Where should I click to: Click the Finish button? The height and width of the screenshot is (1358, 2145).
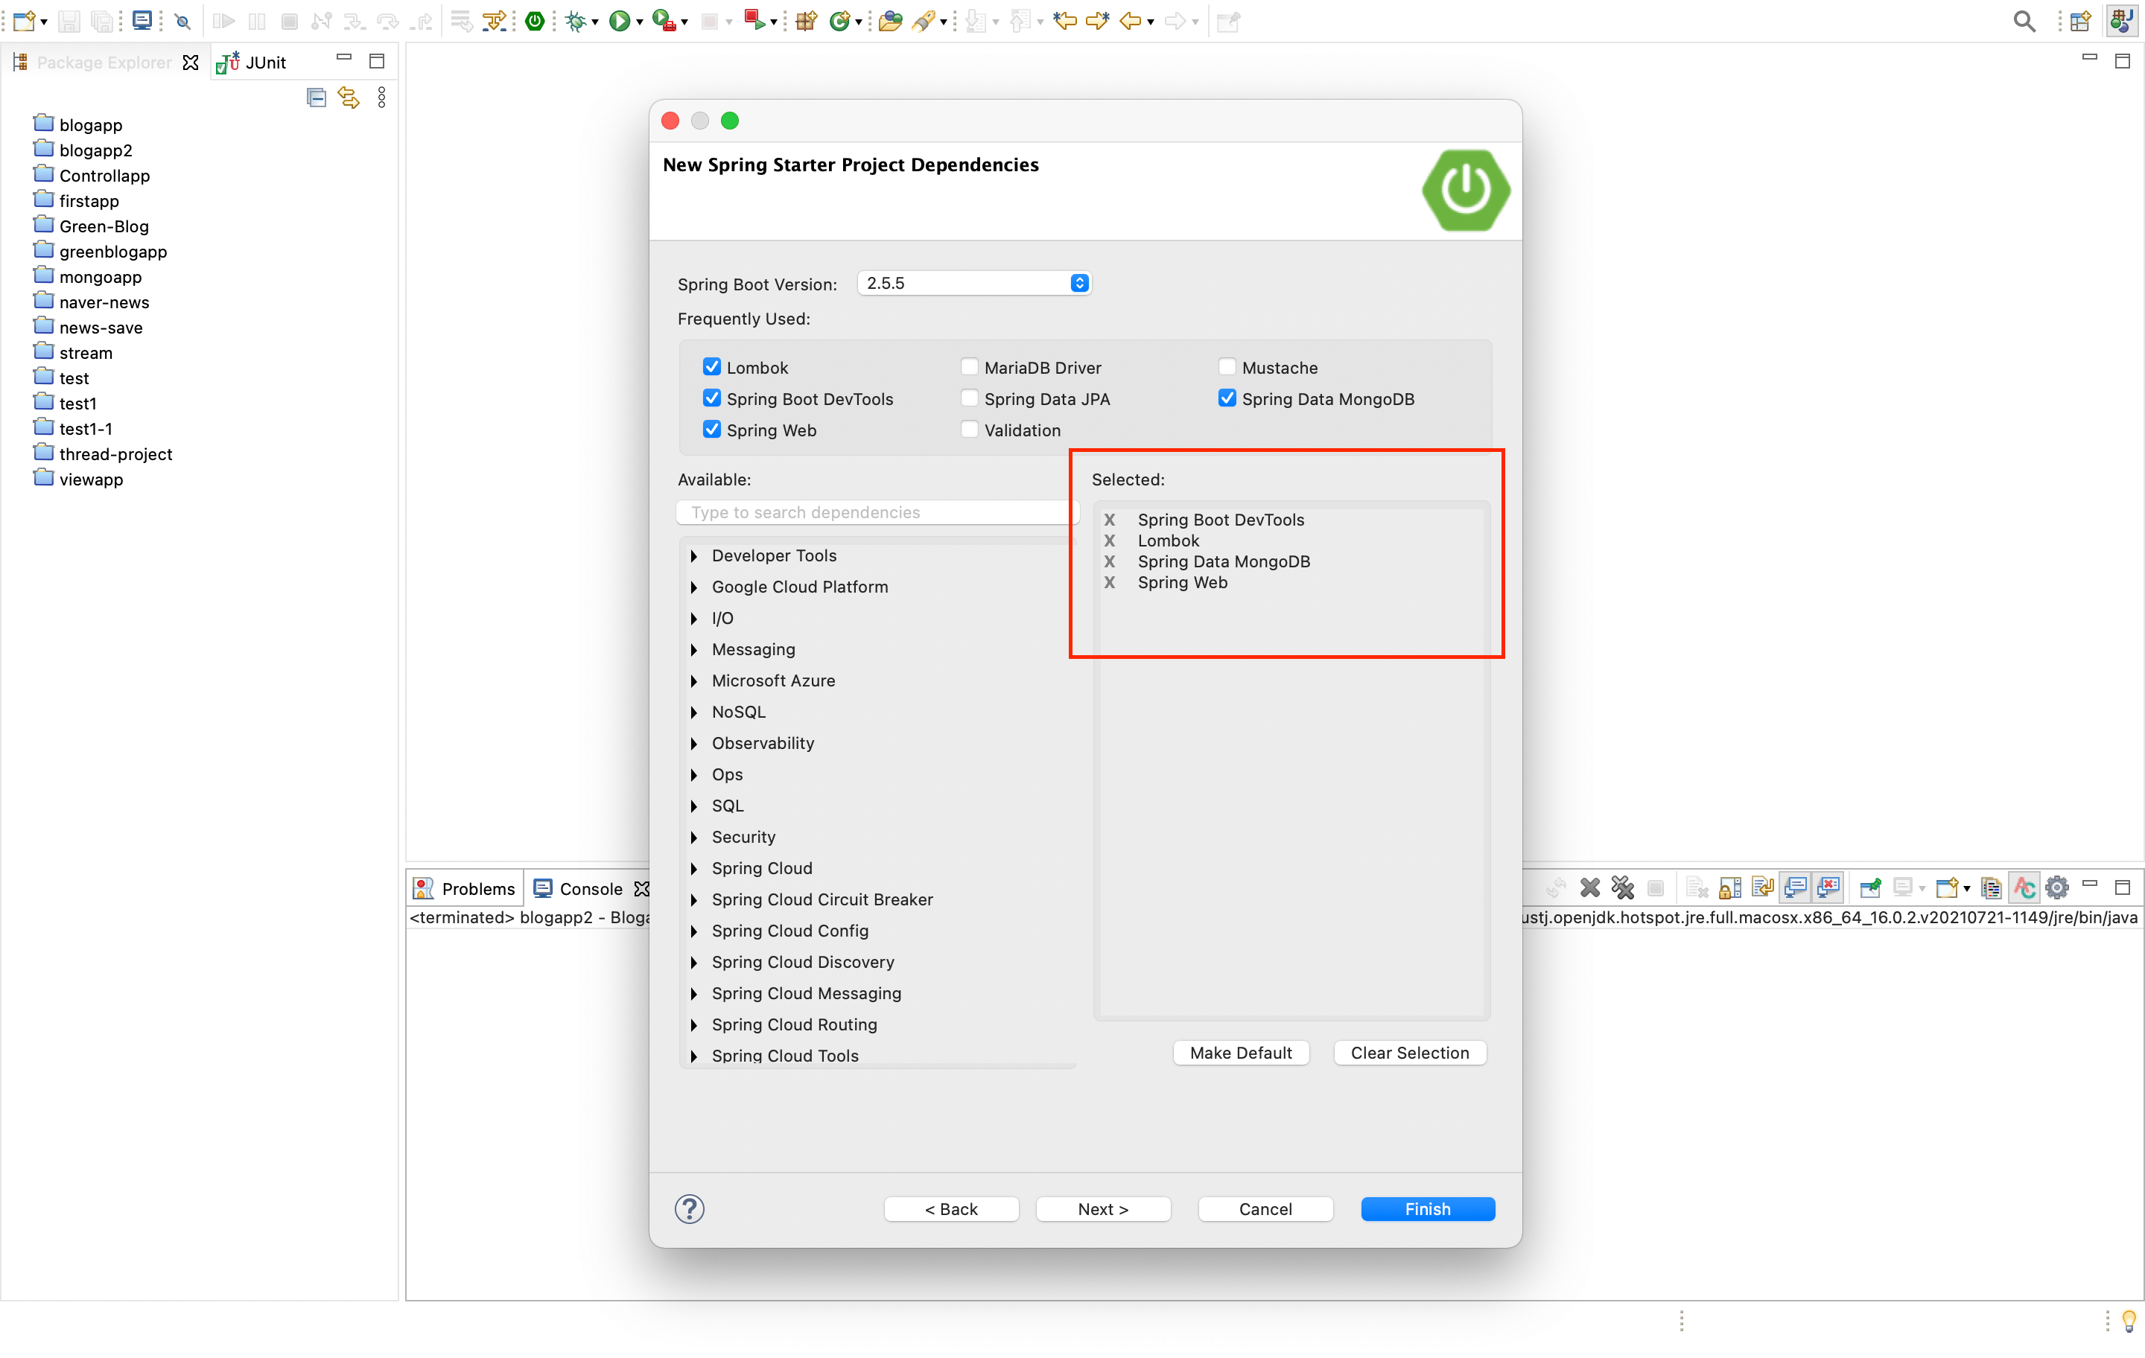(1427, 1208)
